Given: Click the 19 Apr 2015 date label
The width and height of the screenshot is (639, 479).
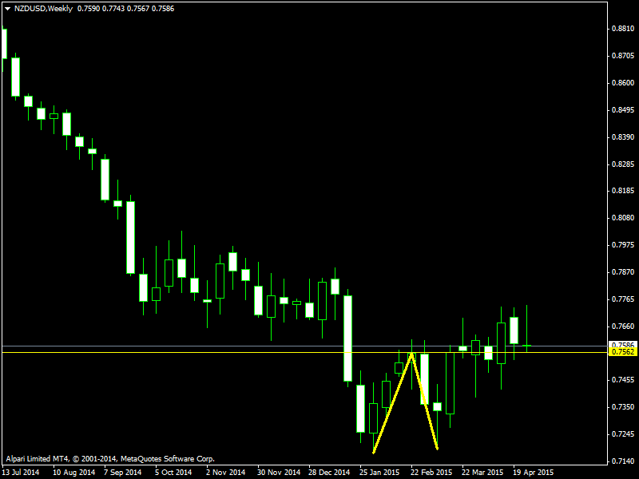Looking at the screenshot, I should (x=533, y=473).
